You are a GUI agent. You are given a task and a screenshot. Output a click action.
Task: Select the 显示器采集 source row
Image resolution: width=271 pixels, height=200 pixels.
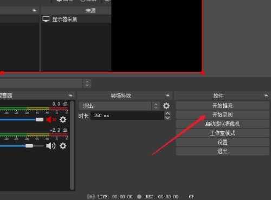coord(76,19)
